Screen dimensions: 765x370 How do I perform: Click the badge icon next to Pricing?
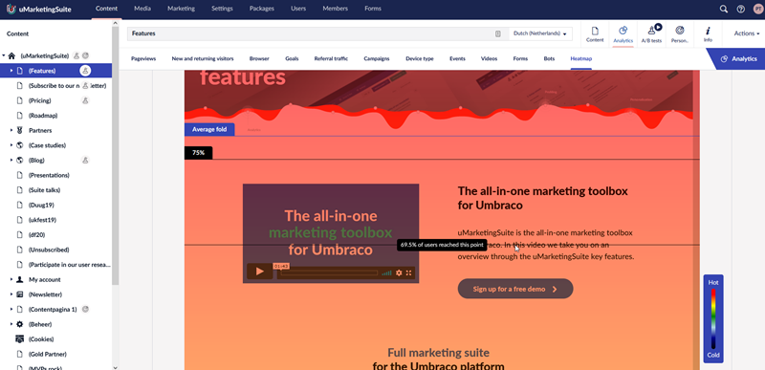tap(85, 100)
